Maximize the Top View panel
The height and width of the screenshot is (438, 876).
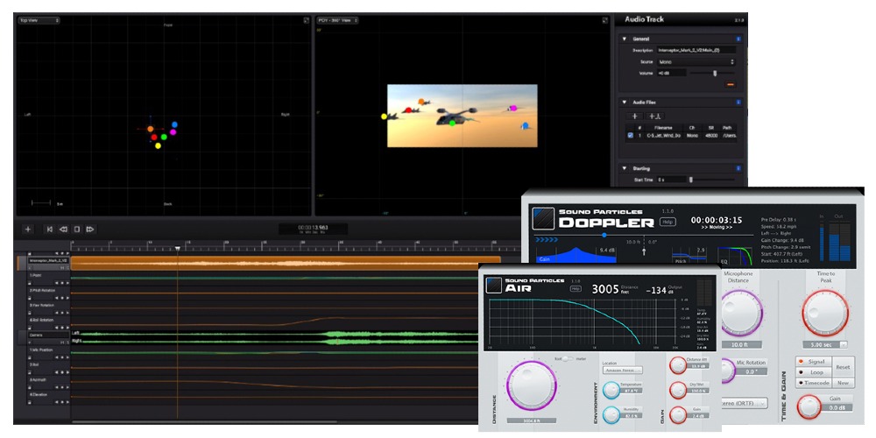tap(306, 20)
